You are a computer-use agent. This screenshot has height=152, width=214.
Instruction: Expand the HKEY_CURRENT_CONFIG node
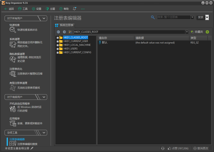click(x=58, y=52)
